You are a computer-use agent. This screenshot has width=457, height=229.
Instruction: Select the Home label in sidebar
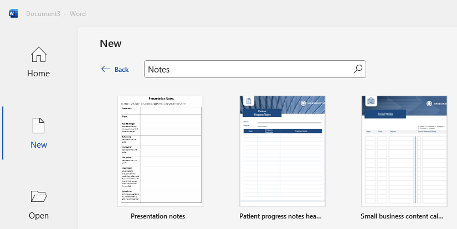click(38, 74)
